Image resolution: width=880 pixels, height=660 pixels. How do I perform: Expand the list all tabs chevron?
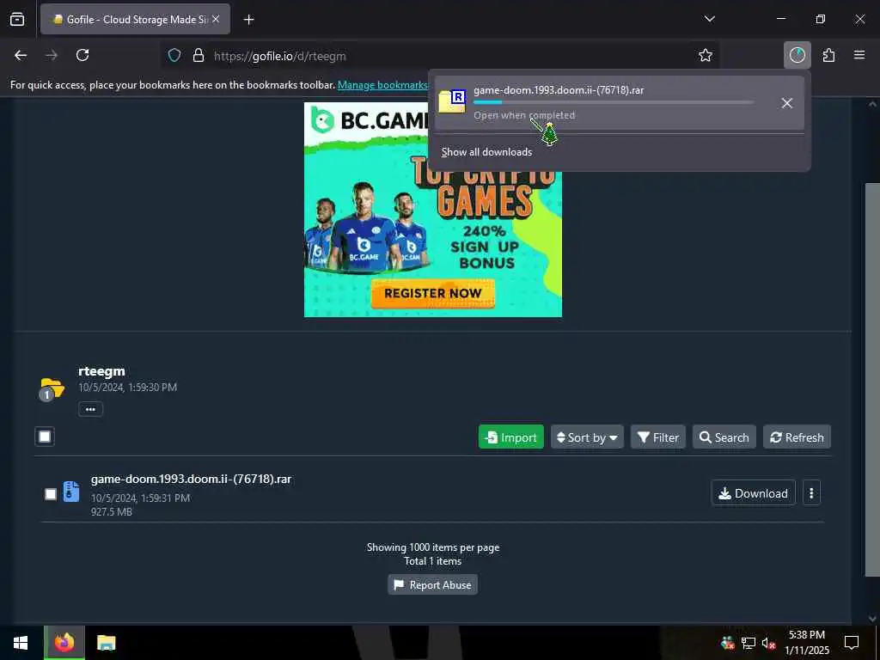click(709, 19)
